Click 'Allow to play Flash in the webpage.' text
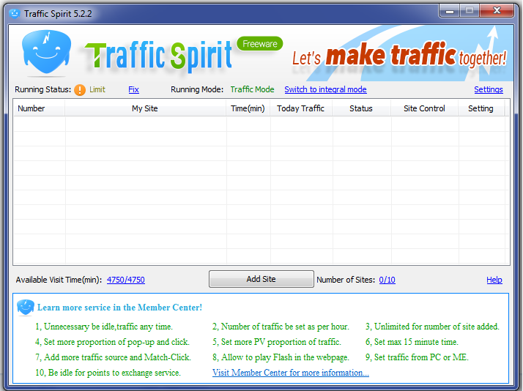The width and height of the screenshot is (523, 391). 285,357
